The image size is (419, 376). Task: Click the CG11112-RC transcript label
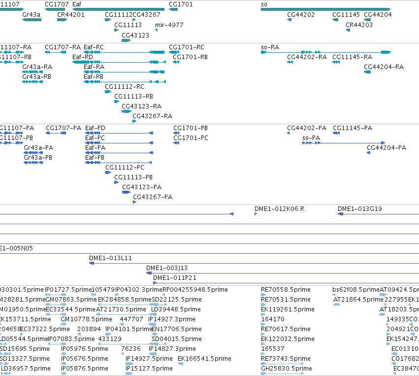pos(125,87)
